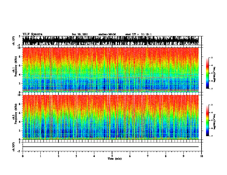Click the "7" minute tick label
Viewport: 227px width, 175px height.
[148, 156]
